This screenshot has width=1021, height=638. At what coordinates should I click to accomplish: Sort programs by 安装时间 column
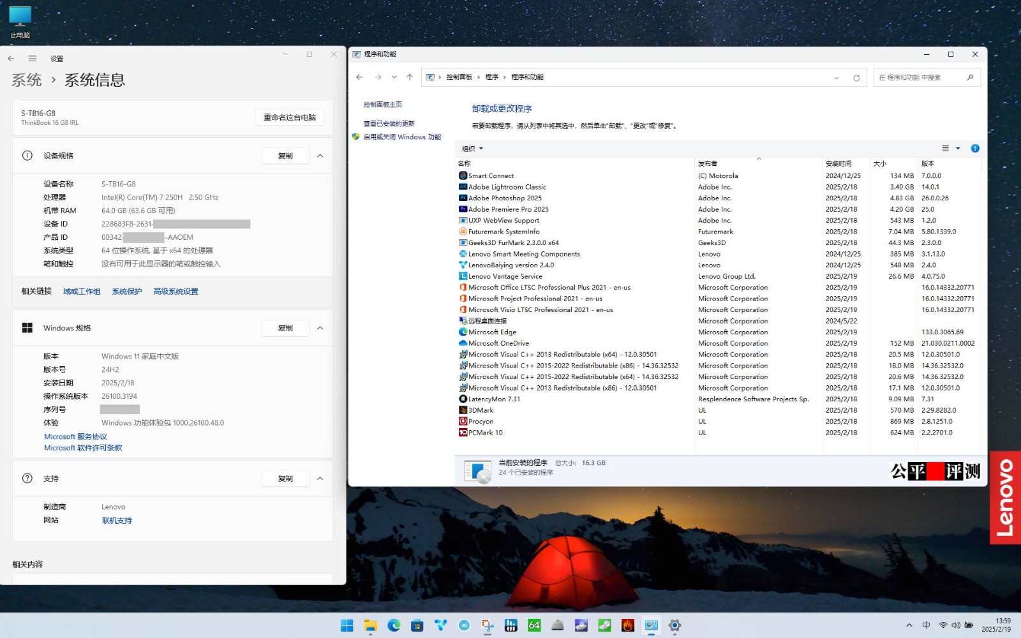point(846,164)
